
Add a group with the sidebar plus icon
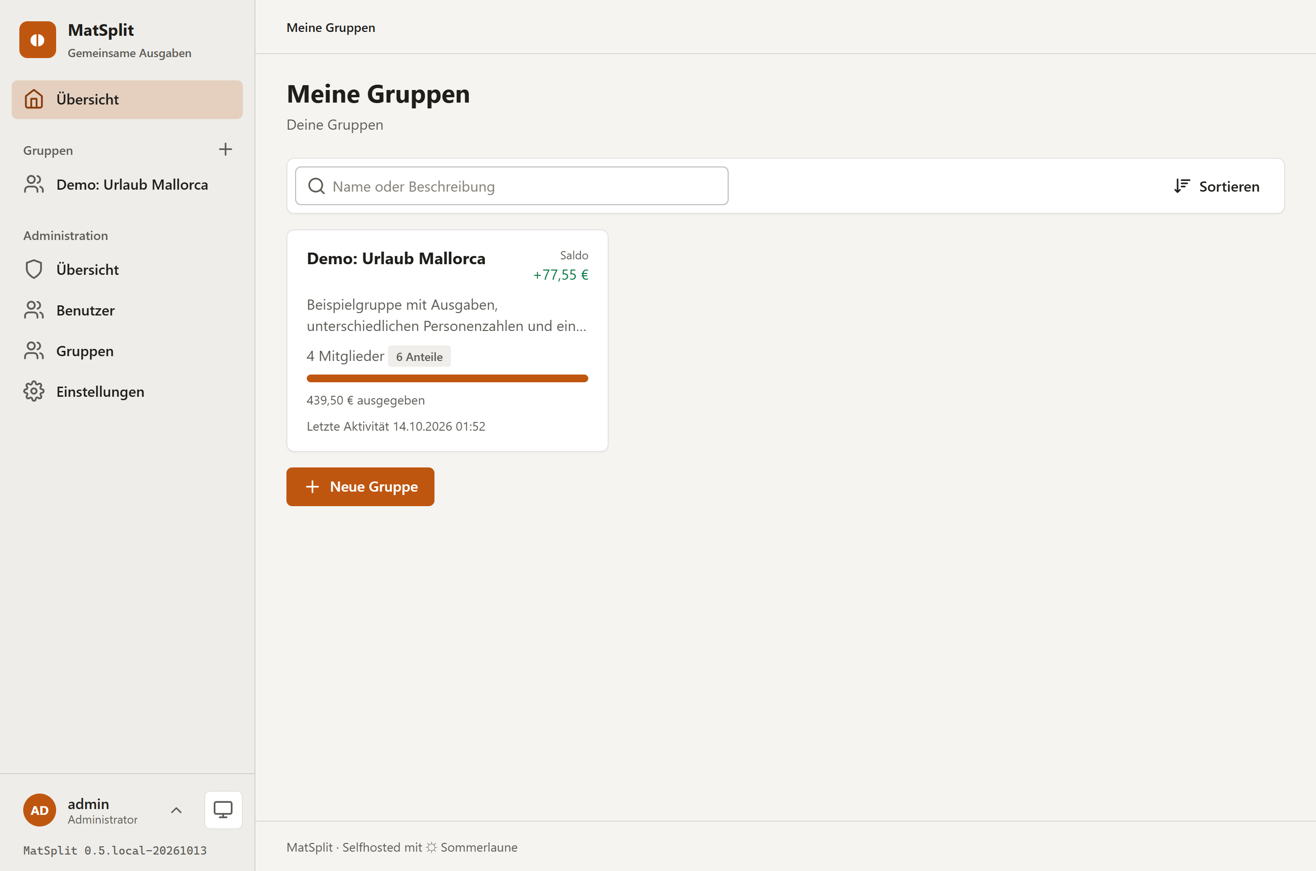[225, 150]
